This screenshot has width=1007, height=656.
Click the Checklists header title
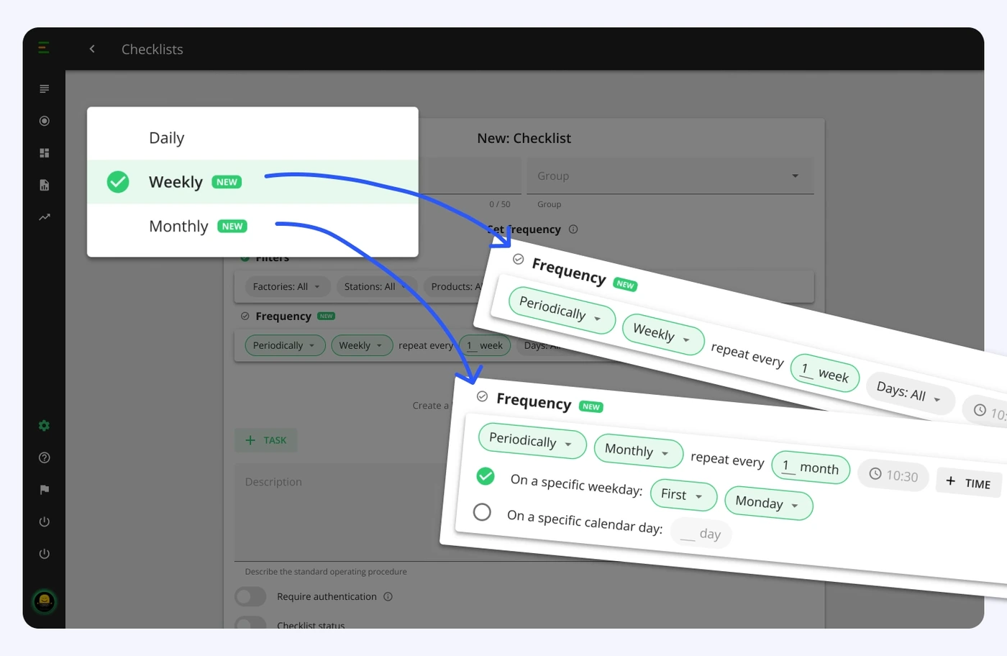pos(152,49)
